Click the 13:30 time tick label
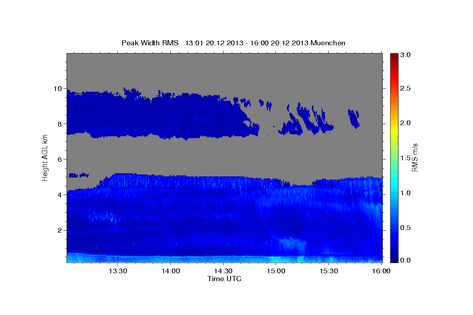Screen dimensions: 473x315 [117, 271]
